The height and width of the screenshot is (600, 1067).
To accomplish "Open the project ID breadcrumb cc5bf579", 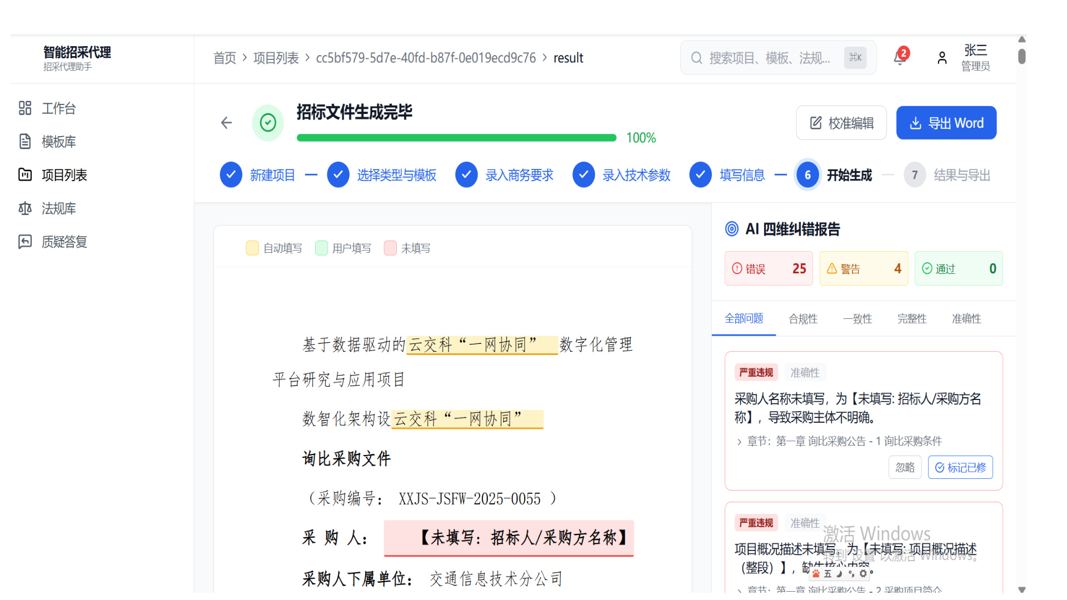I will pyautogui.click(x=426, y=58).
